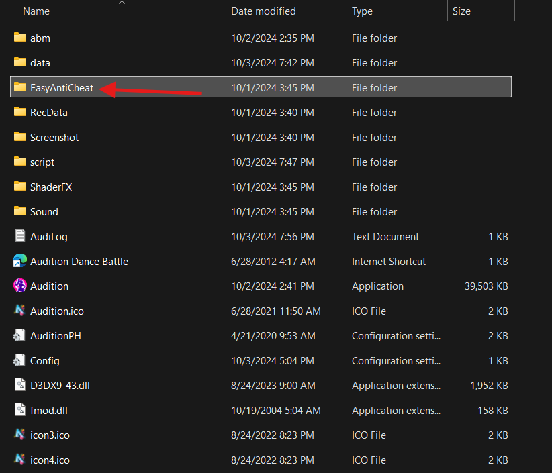Screen dimensions: 552x473
Task: Click the Audition application icon
Action: pyautogui.click(x=19, y=286)
